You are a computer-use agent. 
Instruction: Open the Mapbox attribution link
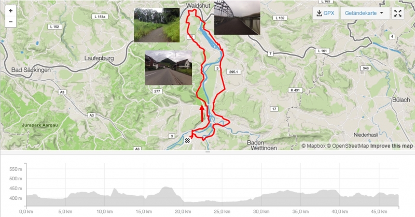tap(314, 146)
